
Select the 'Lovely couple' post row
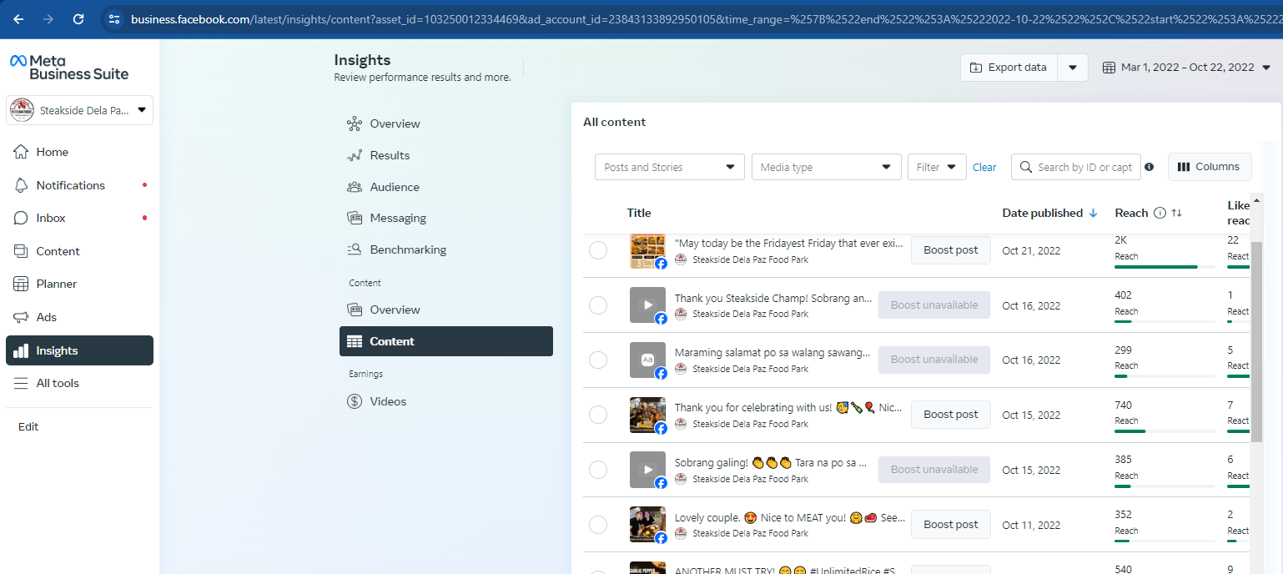598,525
